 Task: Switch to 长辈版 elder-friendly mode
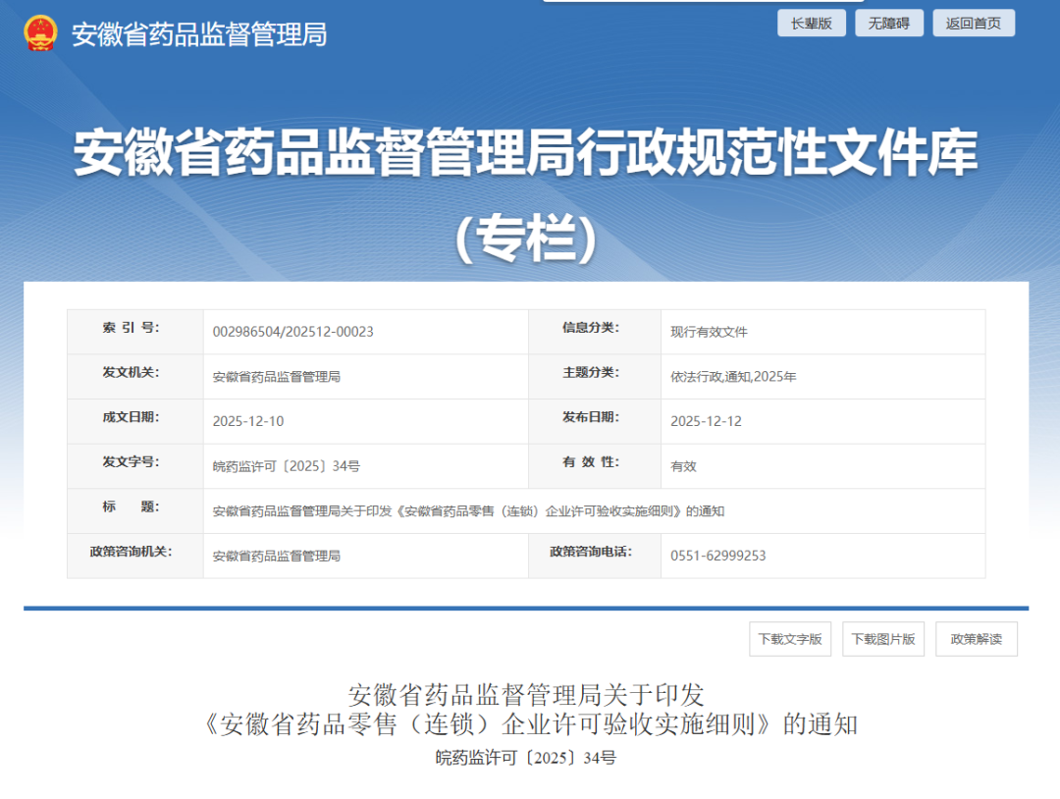coord(811,24)
